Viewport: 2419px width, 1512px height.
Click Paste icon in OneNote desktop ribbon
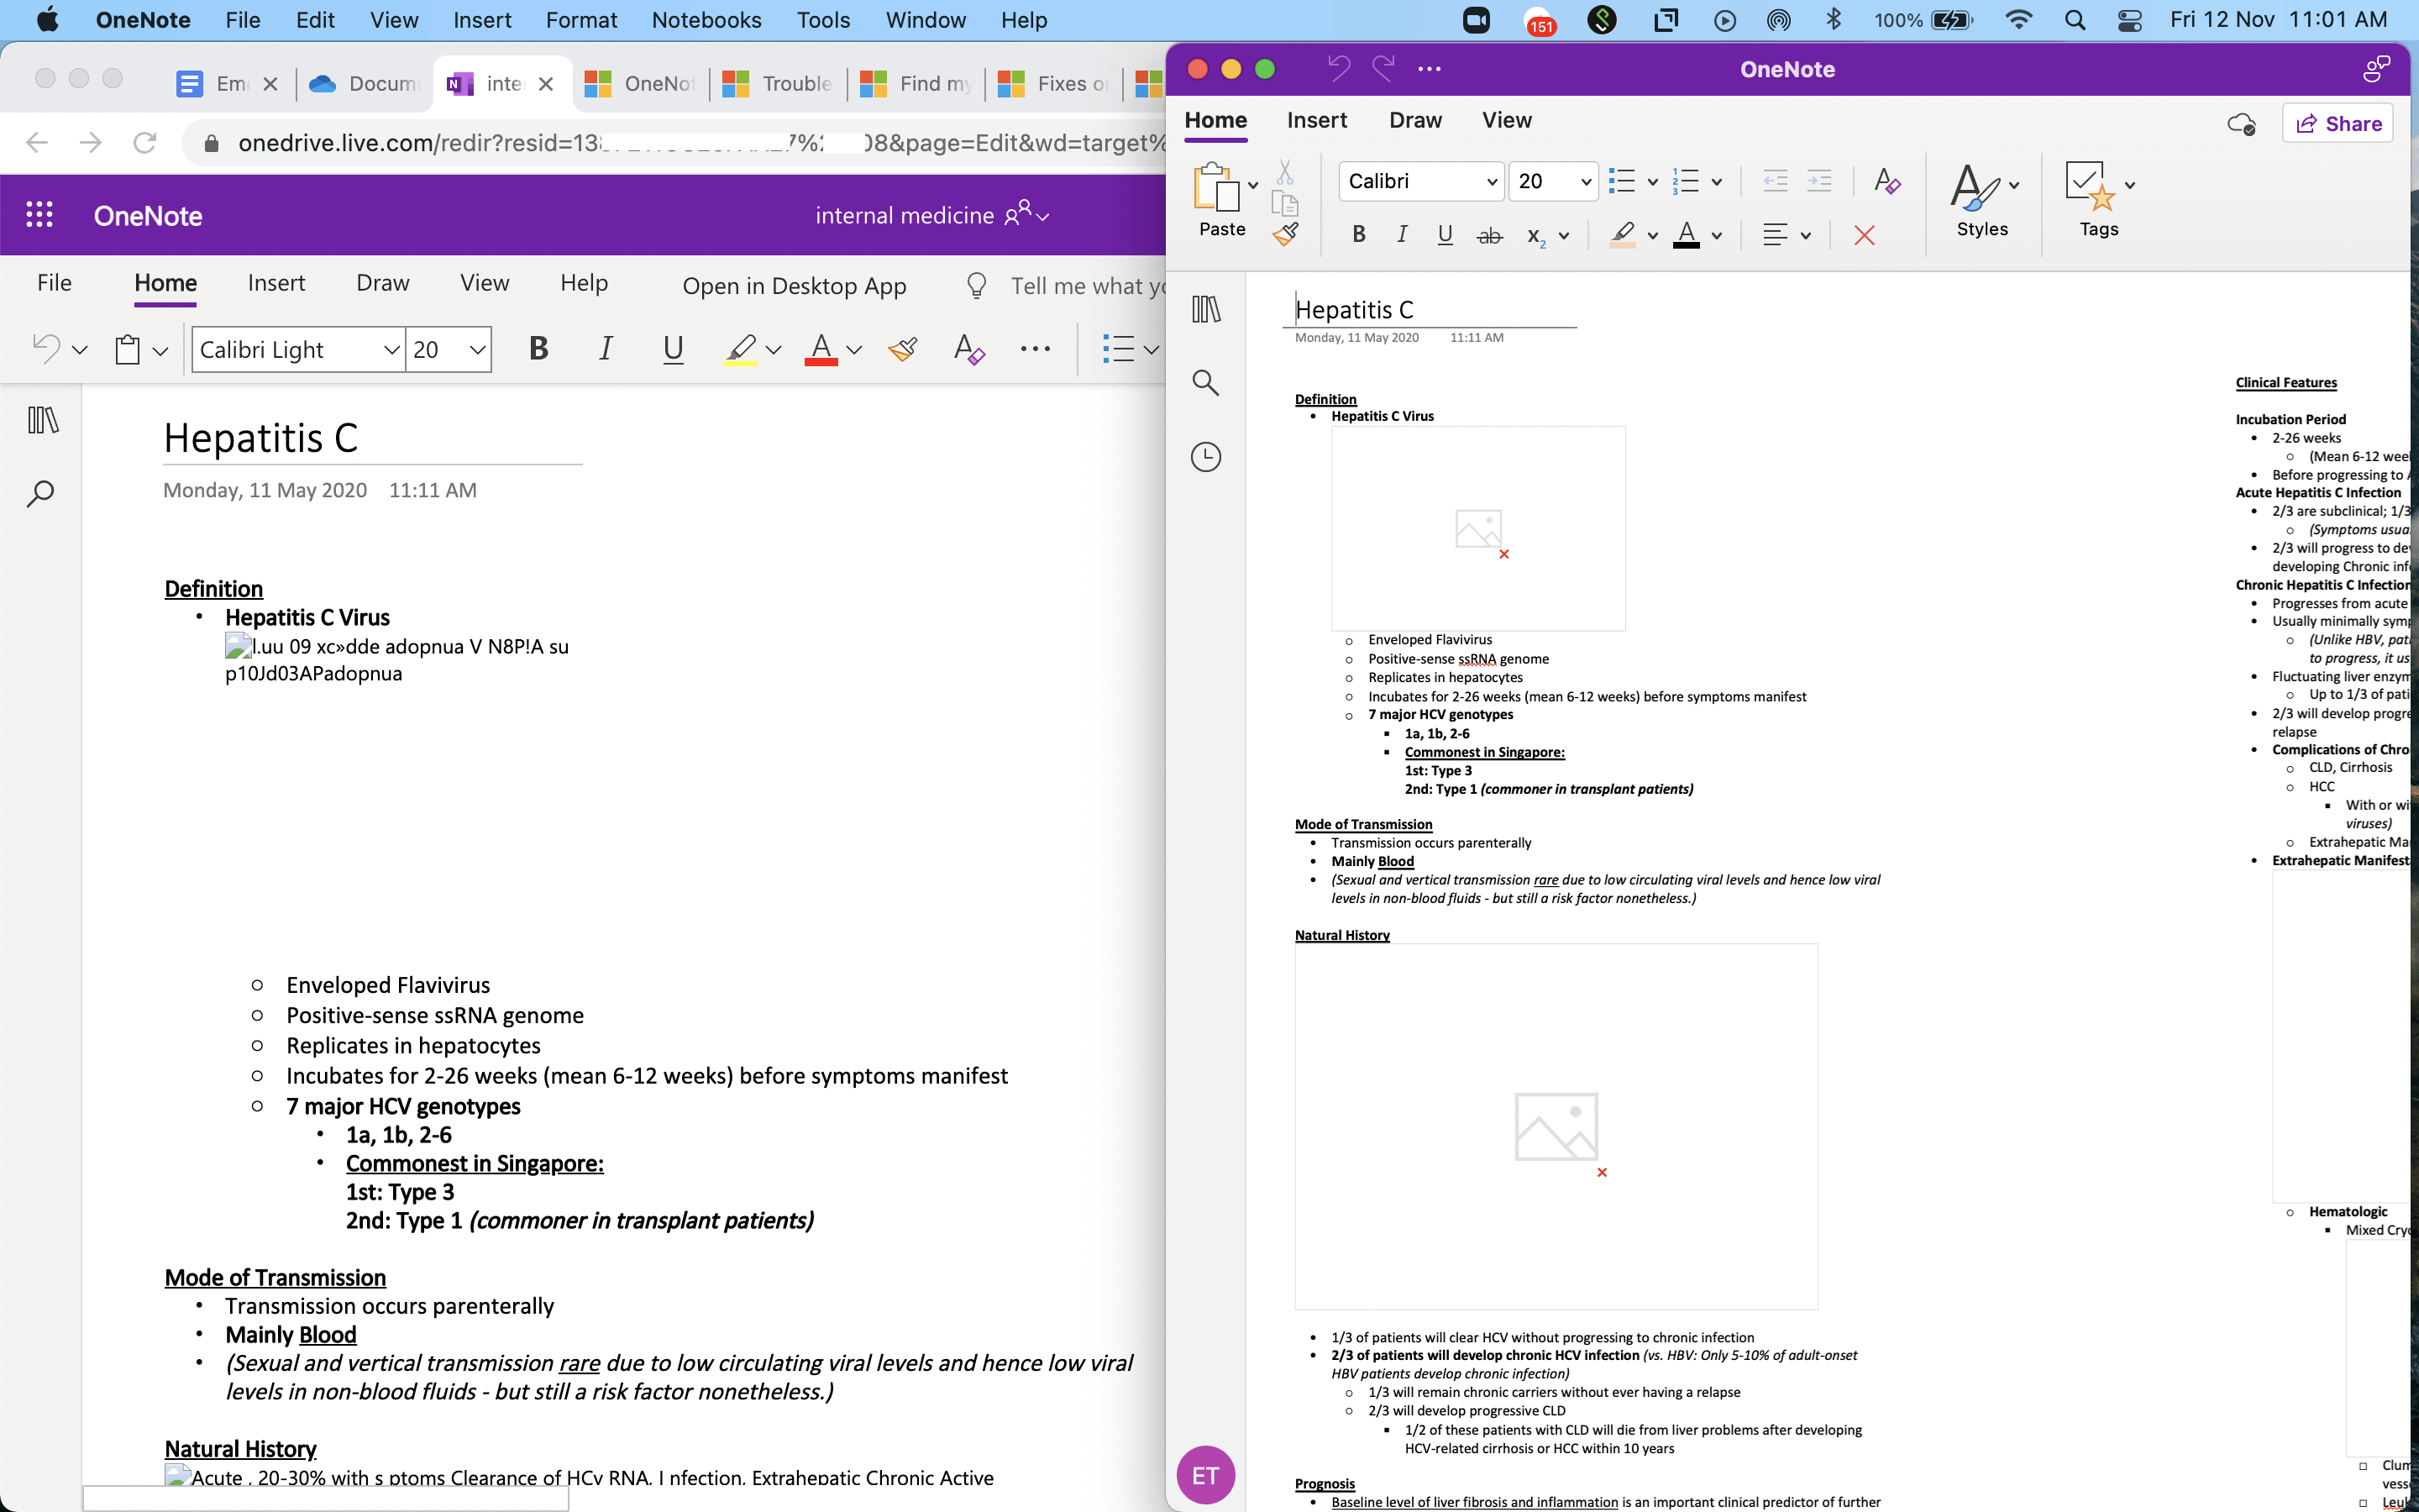(1216, 187)
